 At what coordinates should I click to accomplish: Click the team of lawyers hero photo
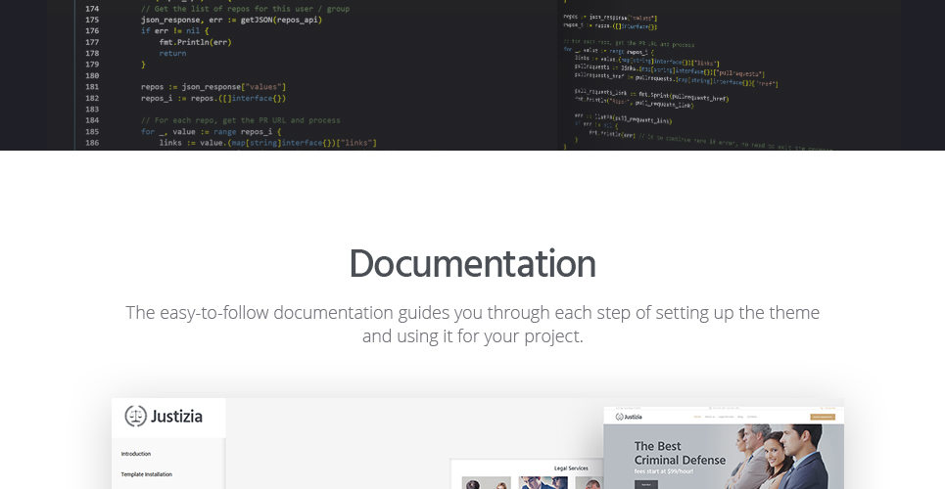[x=775, y=457]
